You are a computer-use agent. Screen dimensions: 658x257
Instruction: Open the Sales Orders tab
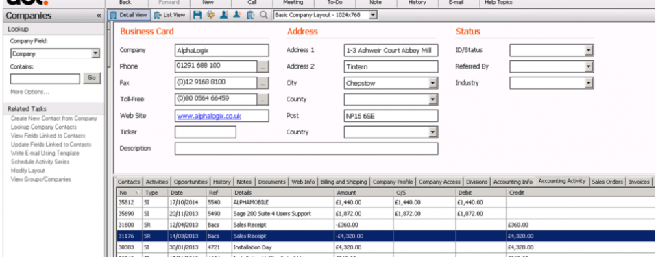coord(607,182)
